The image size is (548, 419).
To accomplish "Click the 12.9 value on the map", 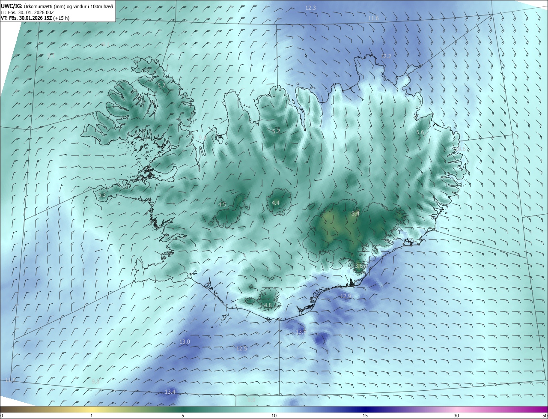I will (x=345, y=296).
